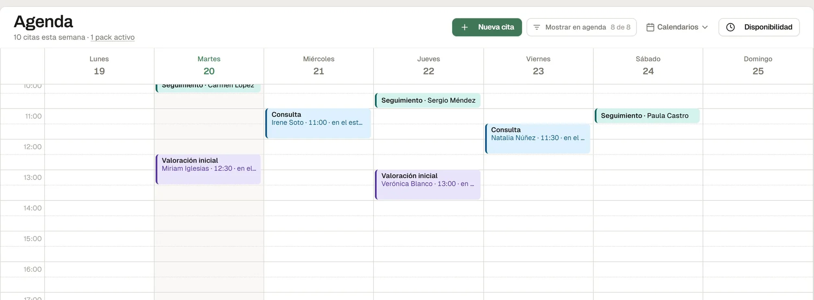Open Seguimiento appointment for Sergio Méndez
814x300 pixels.
click(428, 100)
